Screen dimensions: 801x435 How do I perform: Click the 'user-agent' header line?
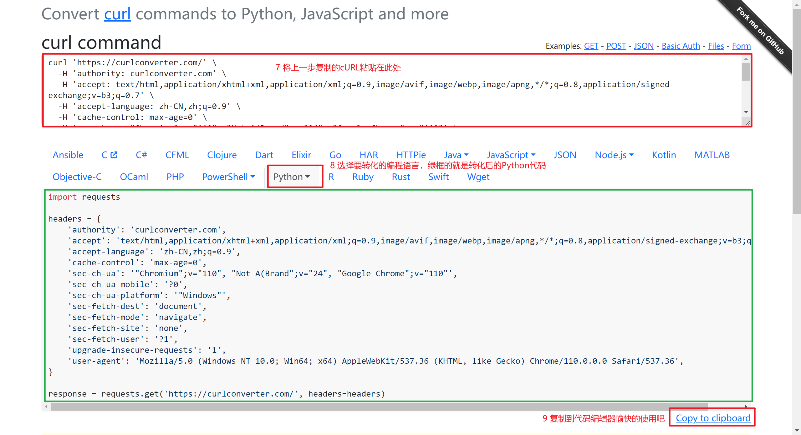click(x=375, y=361)
